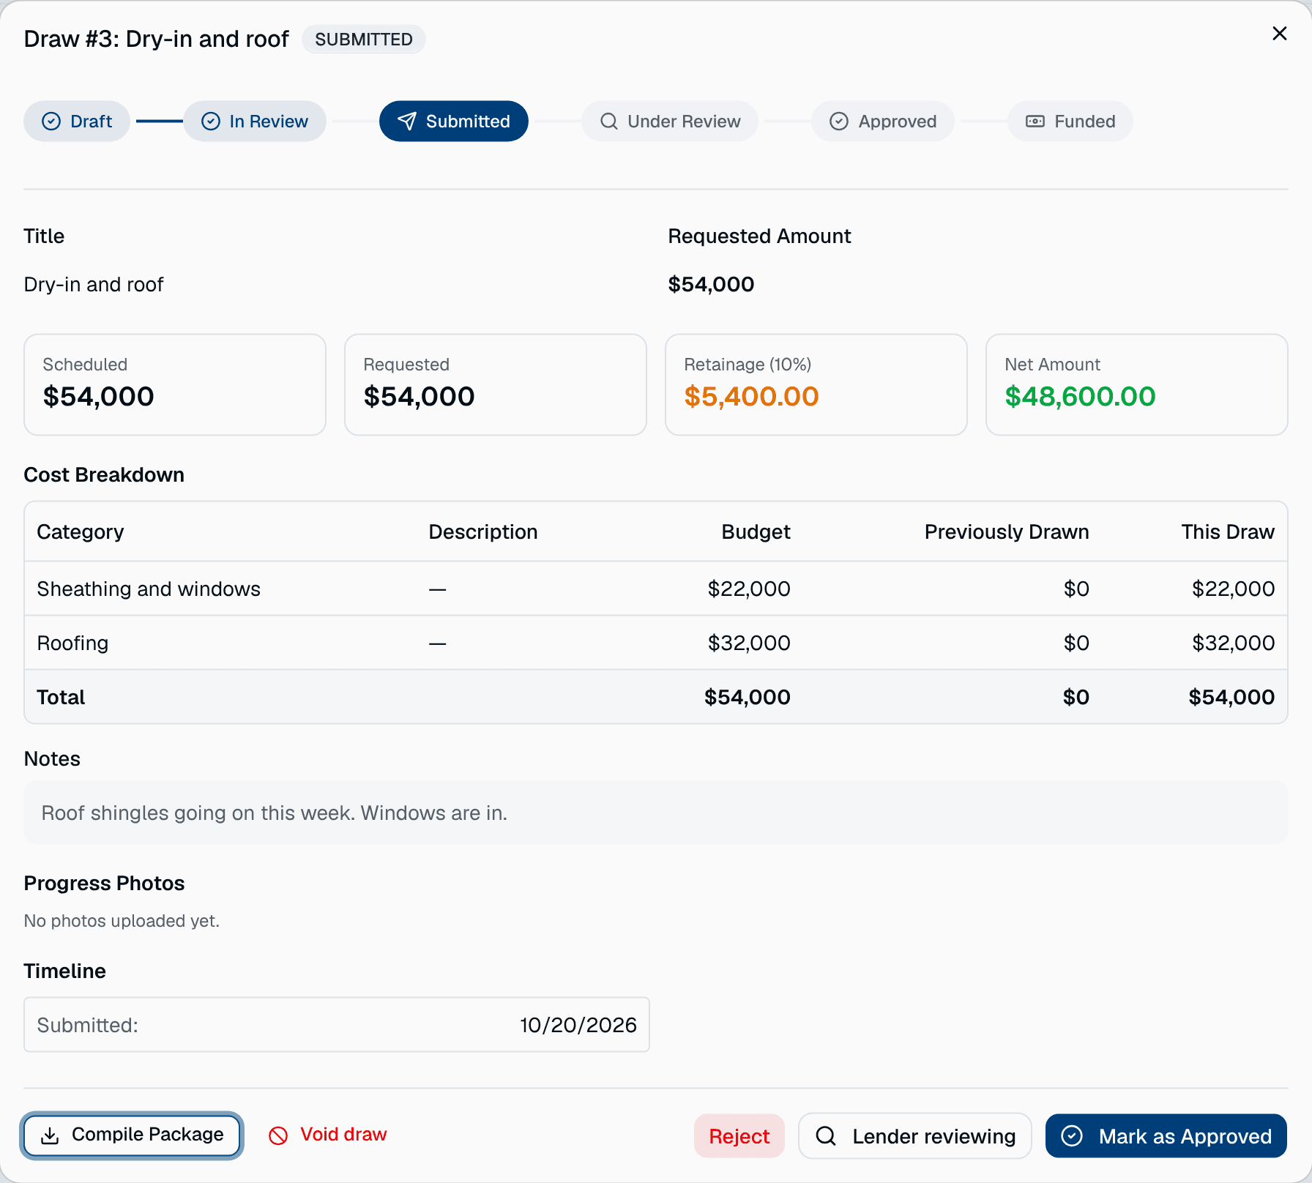Mark the draw as Approved

(1166, 1136)
